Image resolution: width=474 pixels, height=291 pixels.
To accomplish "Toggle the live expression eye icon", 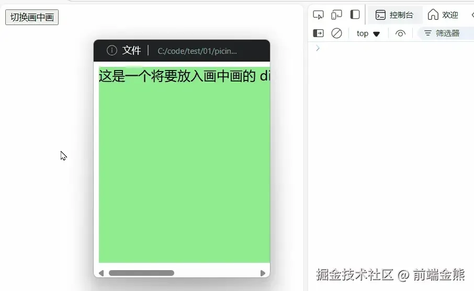I will tap(400, 33).
